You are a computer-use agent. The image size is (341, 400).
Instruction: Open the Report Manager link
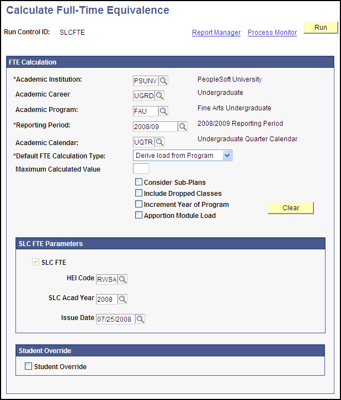coord(216,33)
